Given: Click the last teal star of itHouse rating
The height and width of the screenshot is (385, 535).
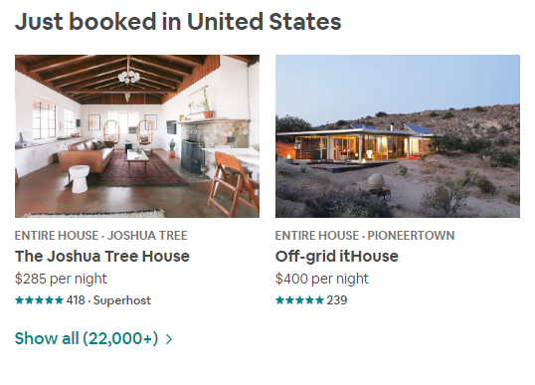Looking at the screenshot, I should coord(319,300).
